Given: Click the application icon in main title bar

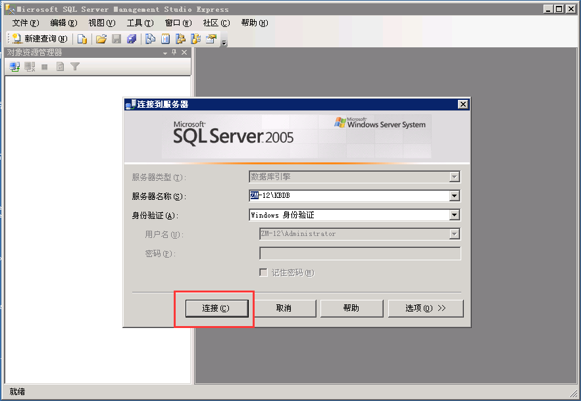Looking at the screenshot, I should [10, 9].
